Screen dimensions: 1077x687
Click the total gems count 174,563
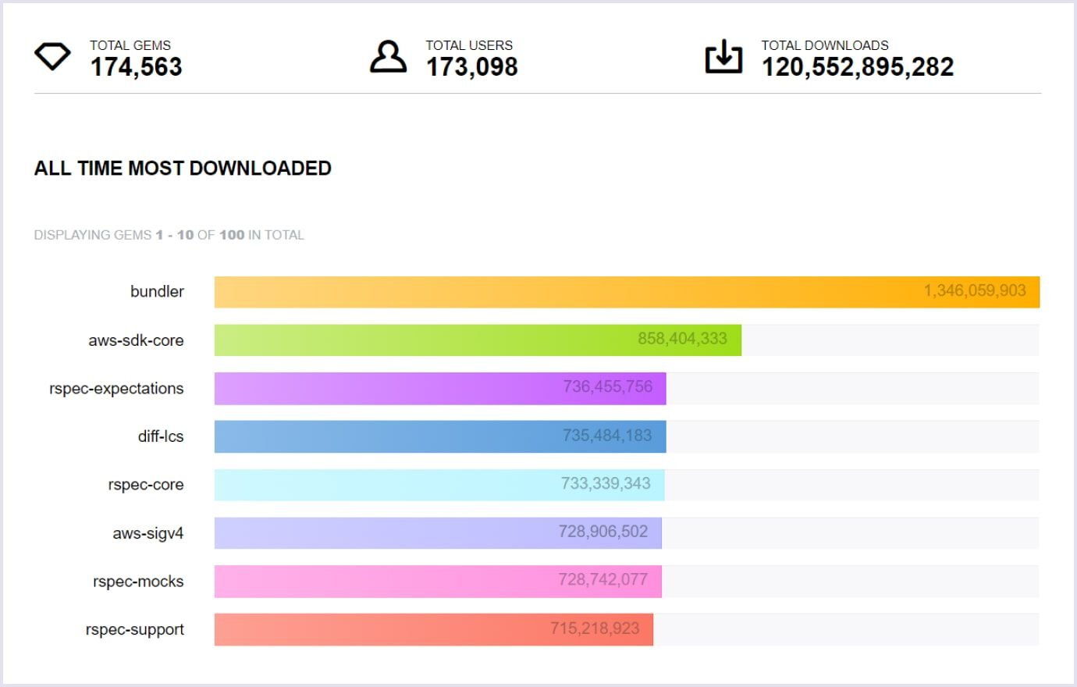tap(137, 67)
